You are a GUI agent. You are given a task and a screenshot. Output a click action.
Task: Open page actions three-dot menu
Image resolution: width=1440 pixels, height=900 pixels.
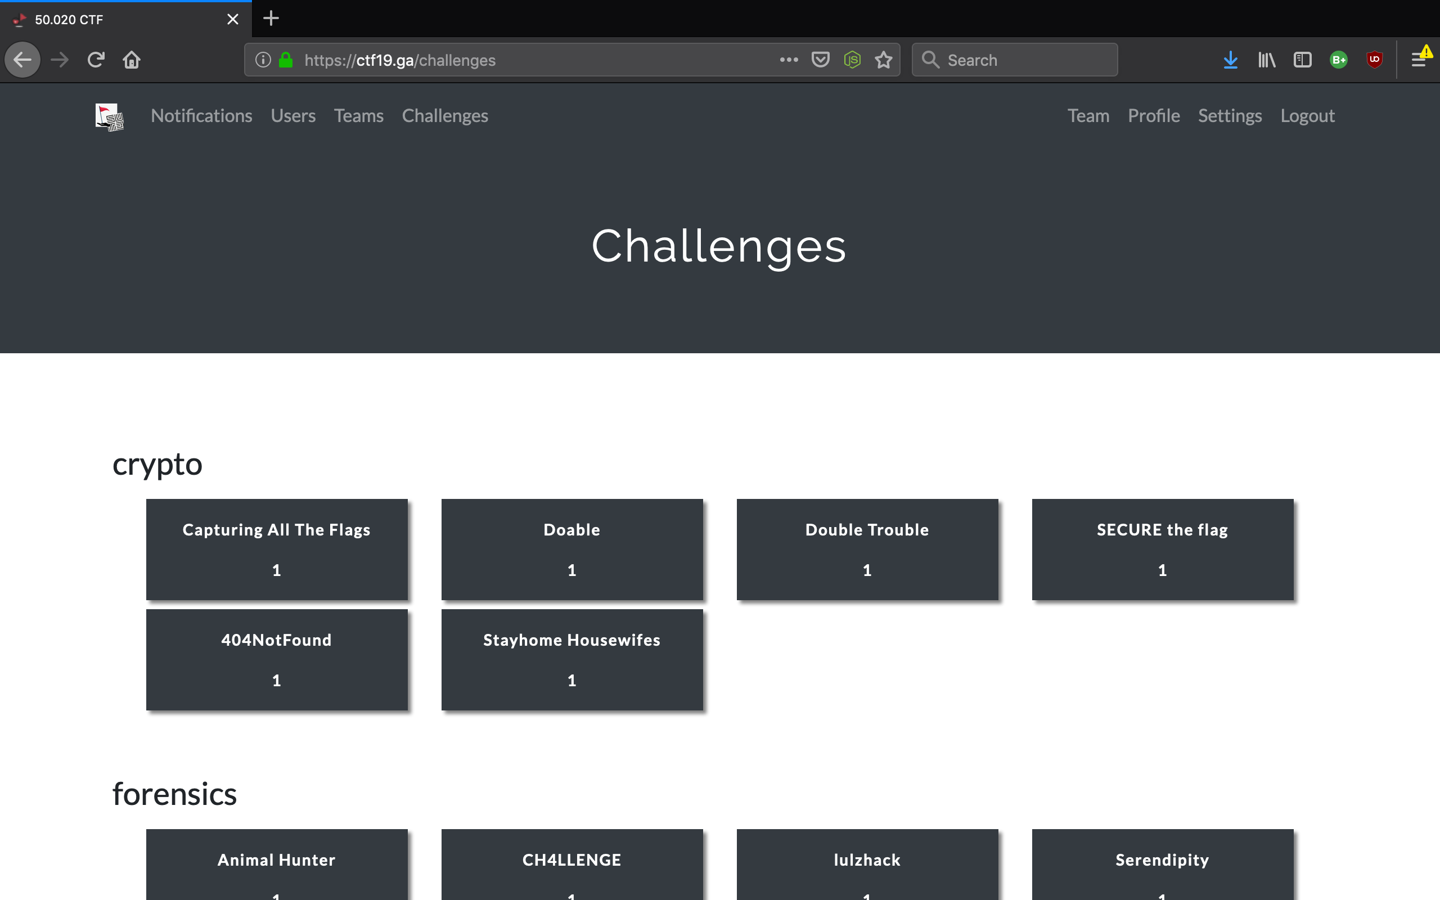pyautogui.click(x=789, y=60)
